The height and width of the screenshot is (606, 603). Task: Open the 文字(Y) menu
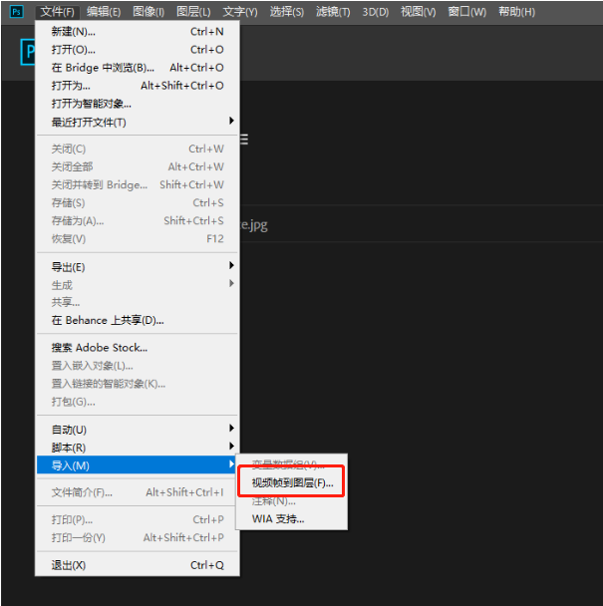point(240,12)
